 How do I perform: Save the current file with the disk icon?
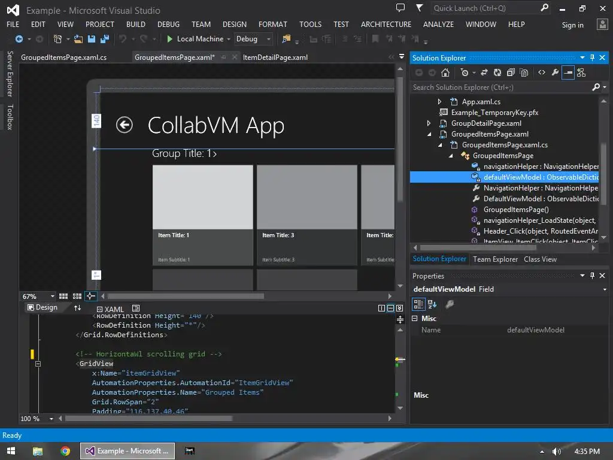point(92,39)
